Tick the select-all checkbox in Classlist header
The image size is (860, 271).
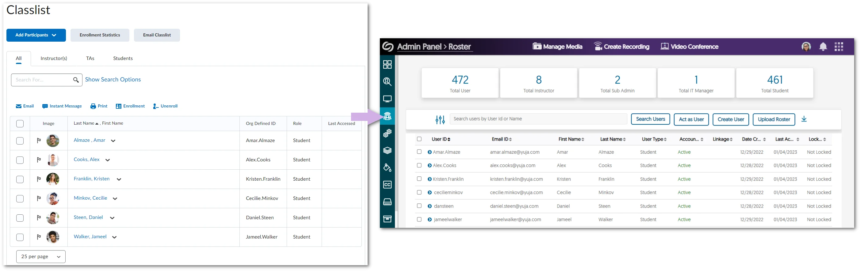coord(20,124)
